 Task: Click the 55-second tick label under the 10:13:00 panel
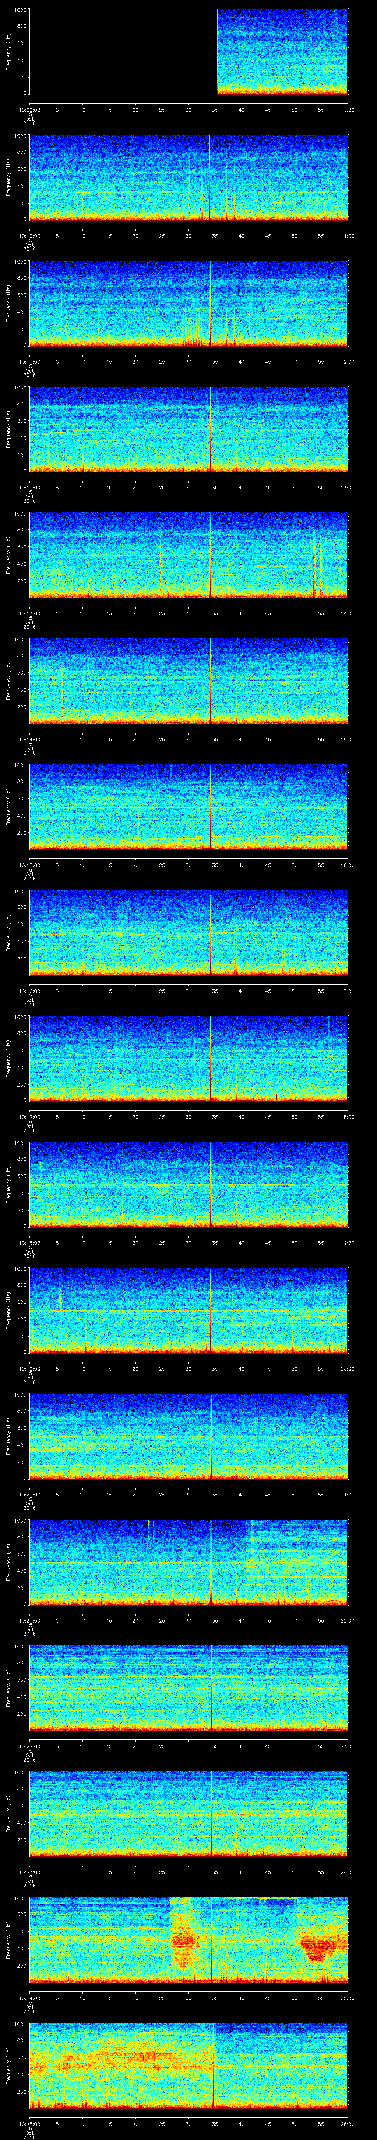coord(321,613)
